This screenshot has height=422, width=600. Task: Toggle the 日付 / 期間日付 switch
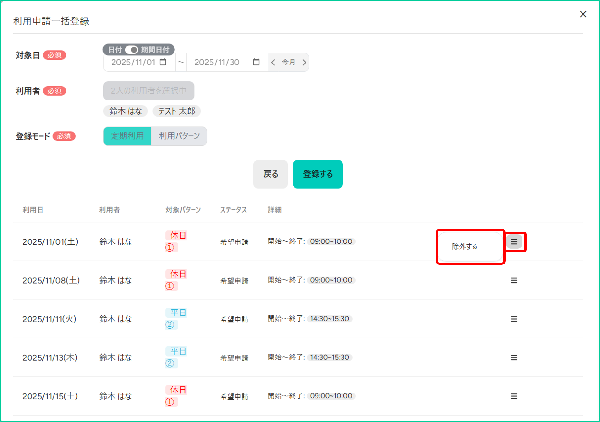tap(132, 50)
